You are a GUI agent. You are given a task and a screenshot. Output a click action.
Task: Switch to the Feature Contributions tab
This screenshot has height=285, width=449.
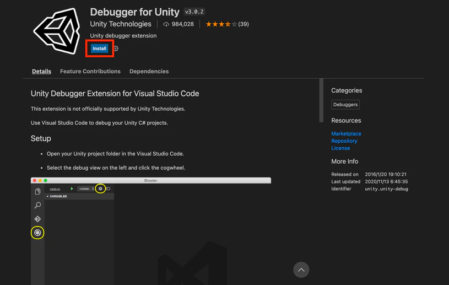90,71
